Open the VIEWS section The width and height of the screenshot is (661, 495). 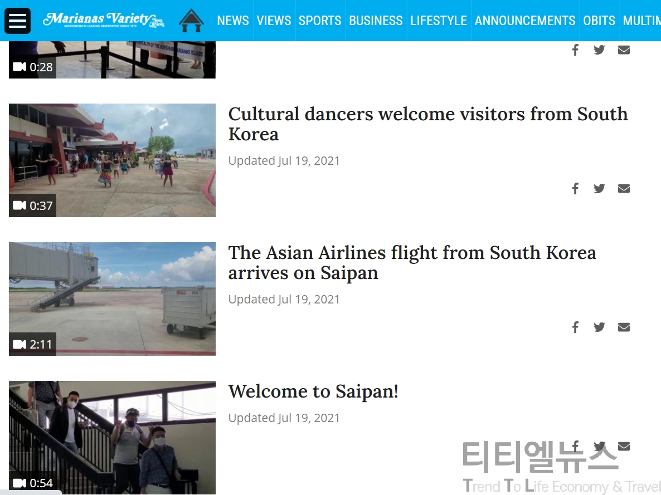274,21
